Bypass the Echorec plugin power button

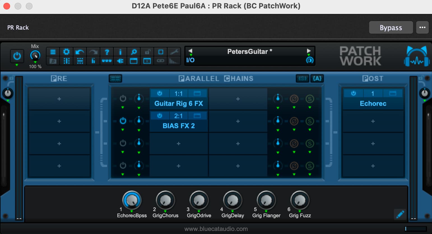click(x=353, y=93)
